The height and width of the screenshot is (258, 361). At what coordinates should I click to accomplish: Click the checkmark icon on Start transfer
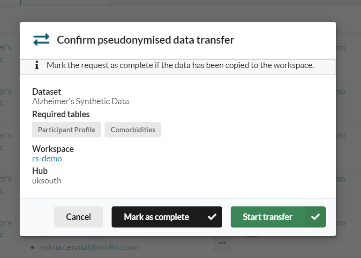[316, 217]
